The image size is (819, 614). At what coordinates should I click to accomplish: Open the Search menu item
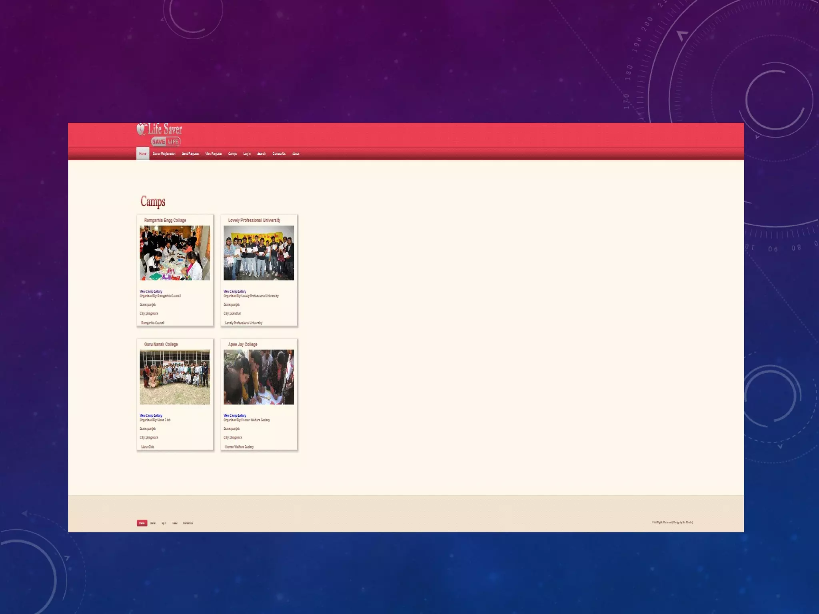click(262, 154)
